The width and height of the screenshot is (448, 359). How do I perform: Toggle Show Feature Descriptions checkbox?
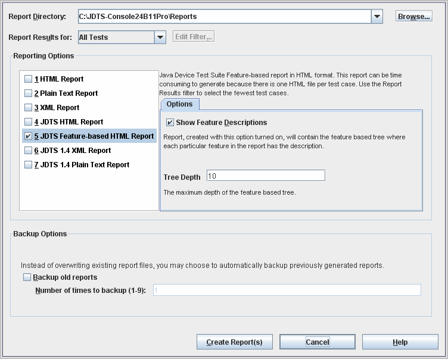(x=170, y=123)
